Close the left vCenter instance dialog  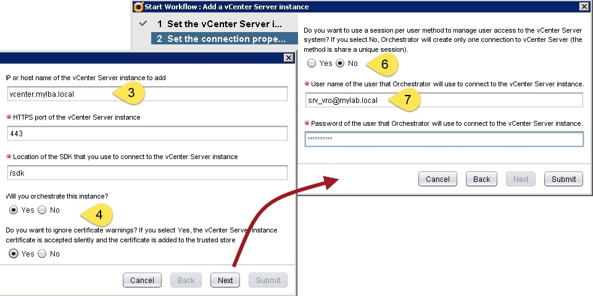289,57
